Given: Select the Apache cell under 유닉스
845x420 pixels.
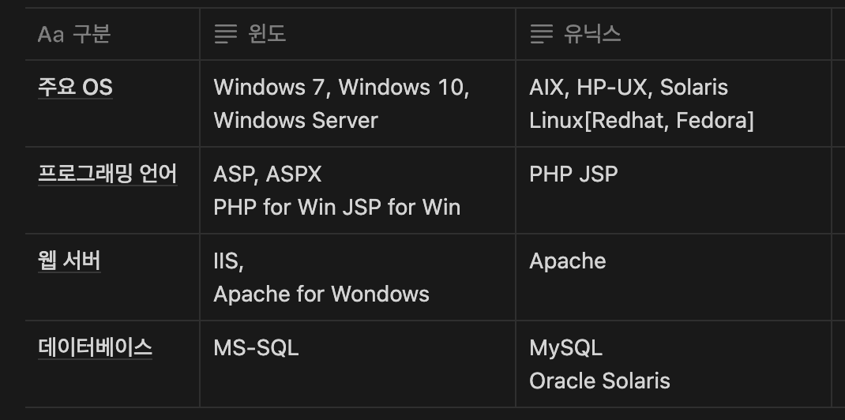Looking at the screenshot, I should (673, 277).
